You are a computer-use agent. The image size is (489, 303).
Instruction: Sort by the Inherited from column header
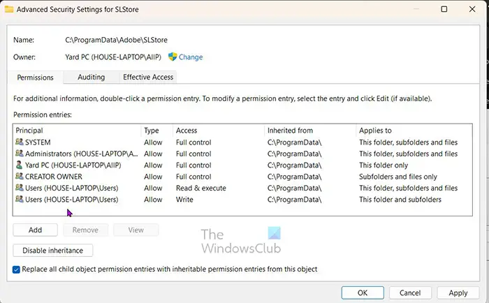(310, 131)
